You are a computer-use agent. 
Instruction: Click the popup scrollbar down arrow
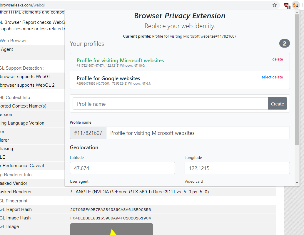coord(297,183)
